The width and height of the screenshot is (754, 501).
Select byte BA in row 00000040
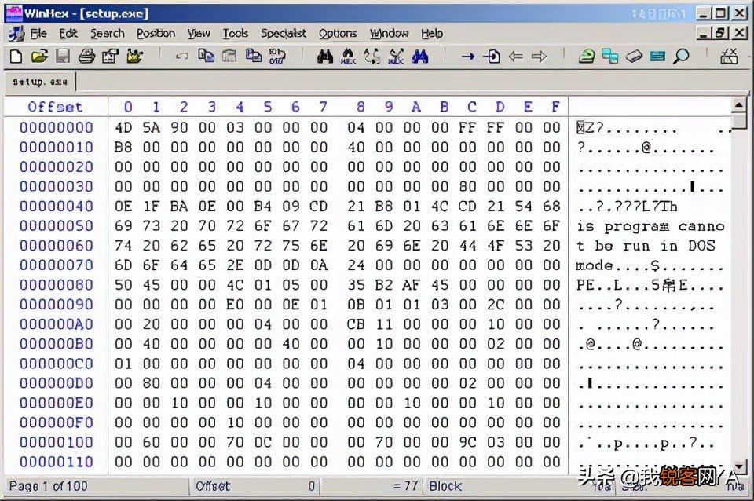click(x=179, y=207)
